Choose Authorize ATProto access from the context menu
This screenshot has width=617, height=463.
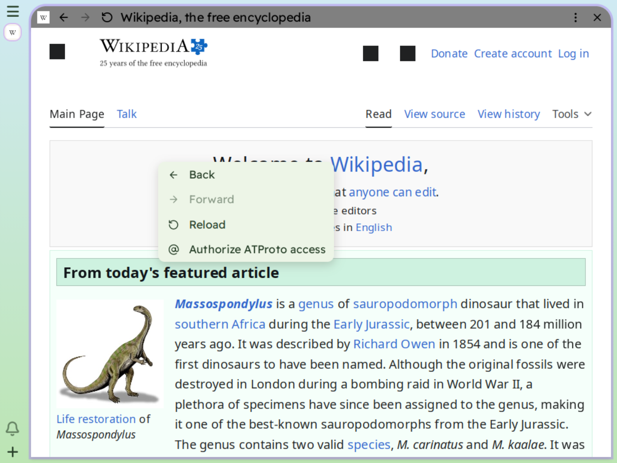257,249
